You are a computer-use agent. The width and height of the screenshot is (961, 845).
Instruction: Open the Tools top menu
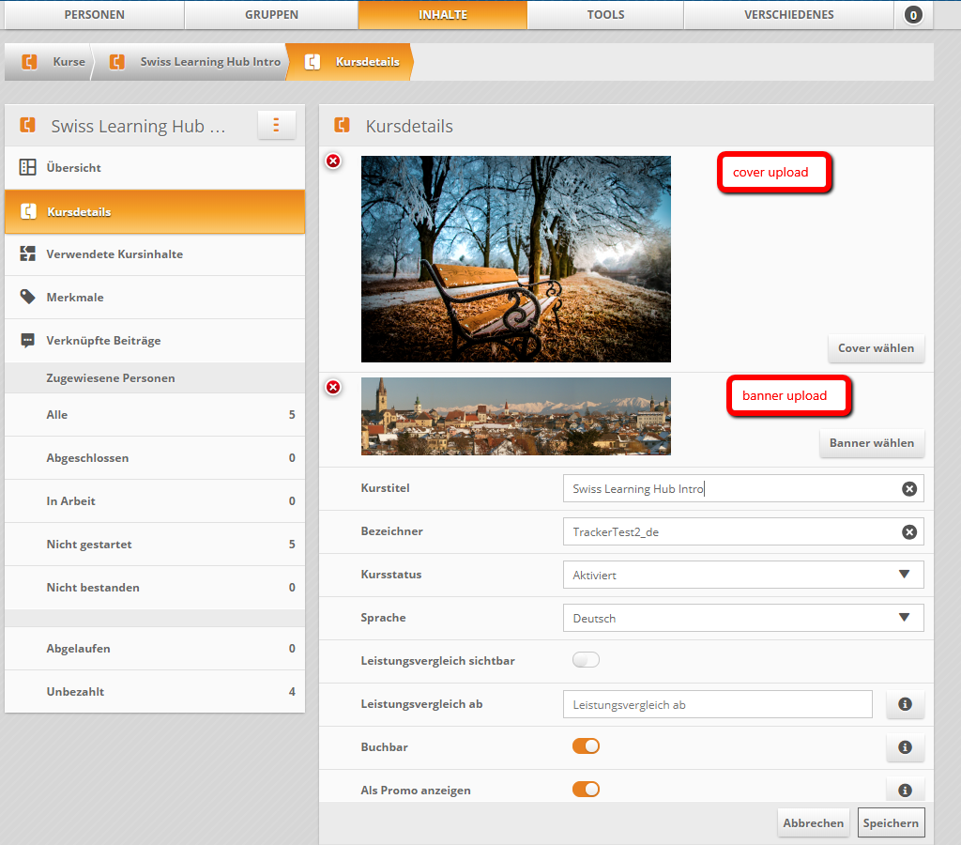click(605, 15)
